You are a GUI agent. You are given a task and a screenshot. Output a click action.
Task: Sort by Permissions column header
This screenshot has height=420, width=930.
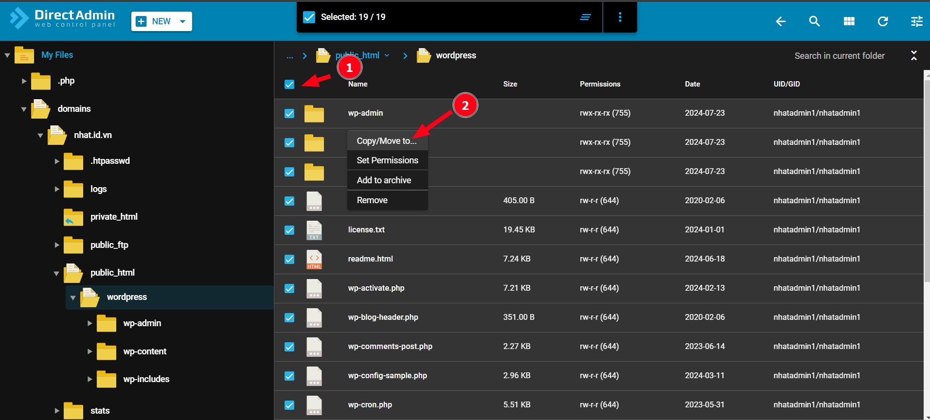coord(600,84)
